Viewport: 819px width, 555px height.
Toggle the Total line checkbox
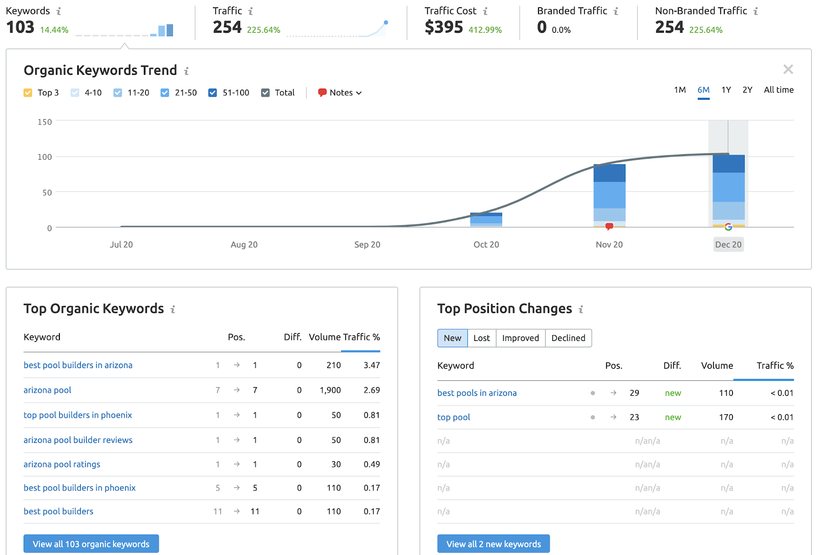265,93
